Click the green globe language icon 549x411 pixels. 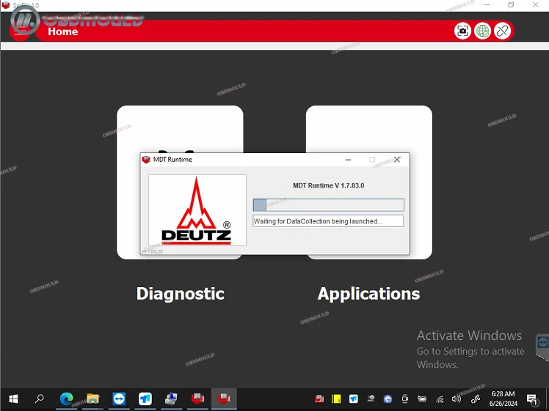[x=482, y=31]
